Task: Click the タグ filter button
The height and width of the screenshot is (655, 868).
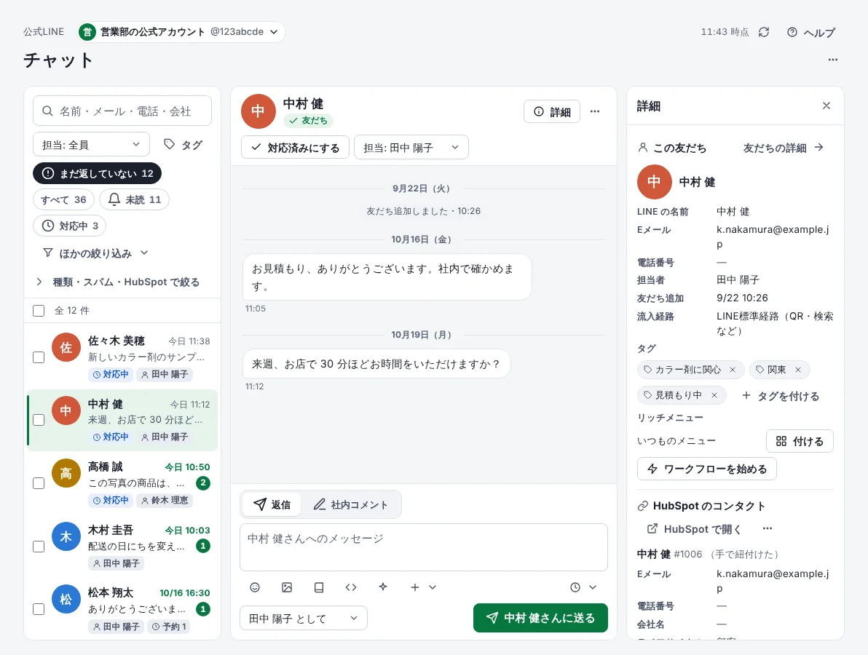Action: pyautogui.click(x=184, y=145)
